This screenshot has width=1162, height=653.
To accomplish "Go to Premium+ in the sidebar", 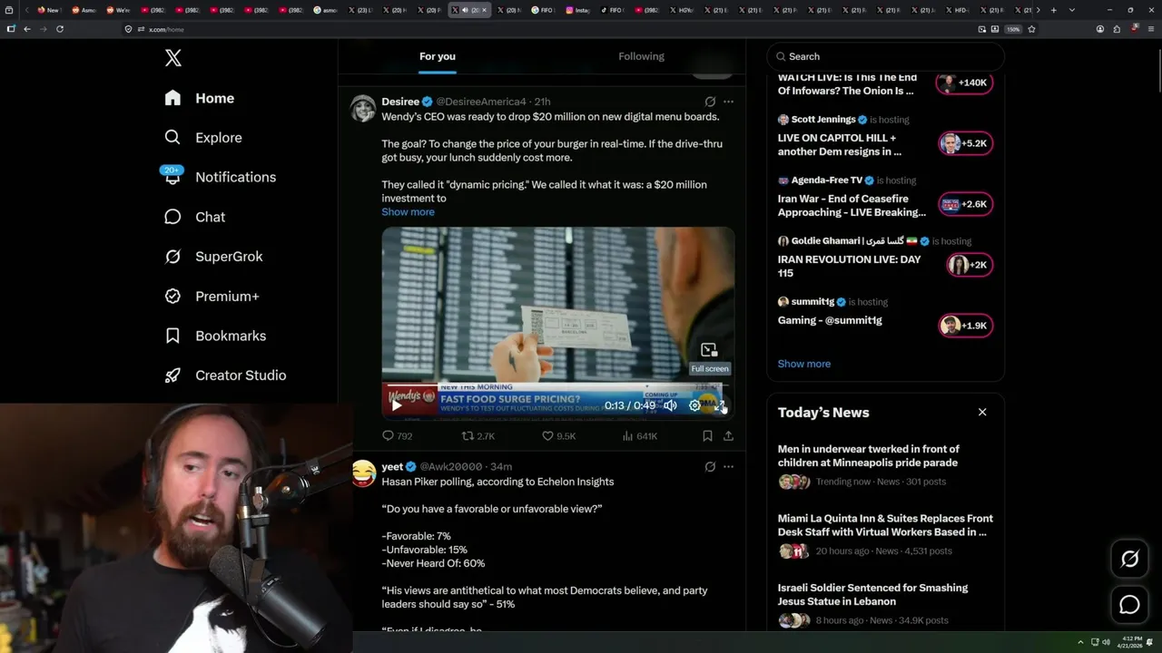I will pyautogui.click(x=212, y=297).
